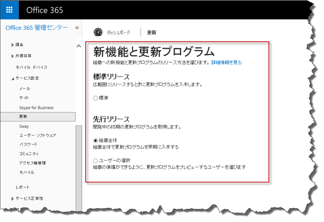Expand the 課金 tree node
The image size is (324, 222).
click(x=13, y=45)
